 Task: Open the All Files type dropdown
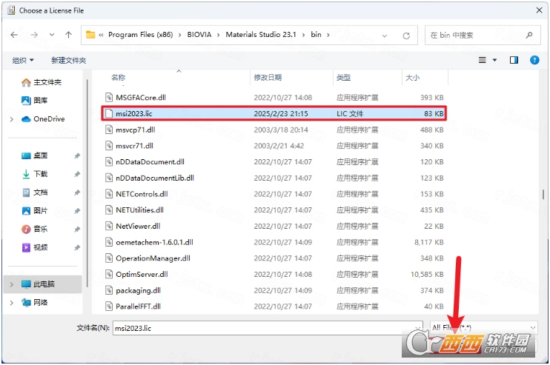coord(484,328)
